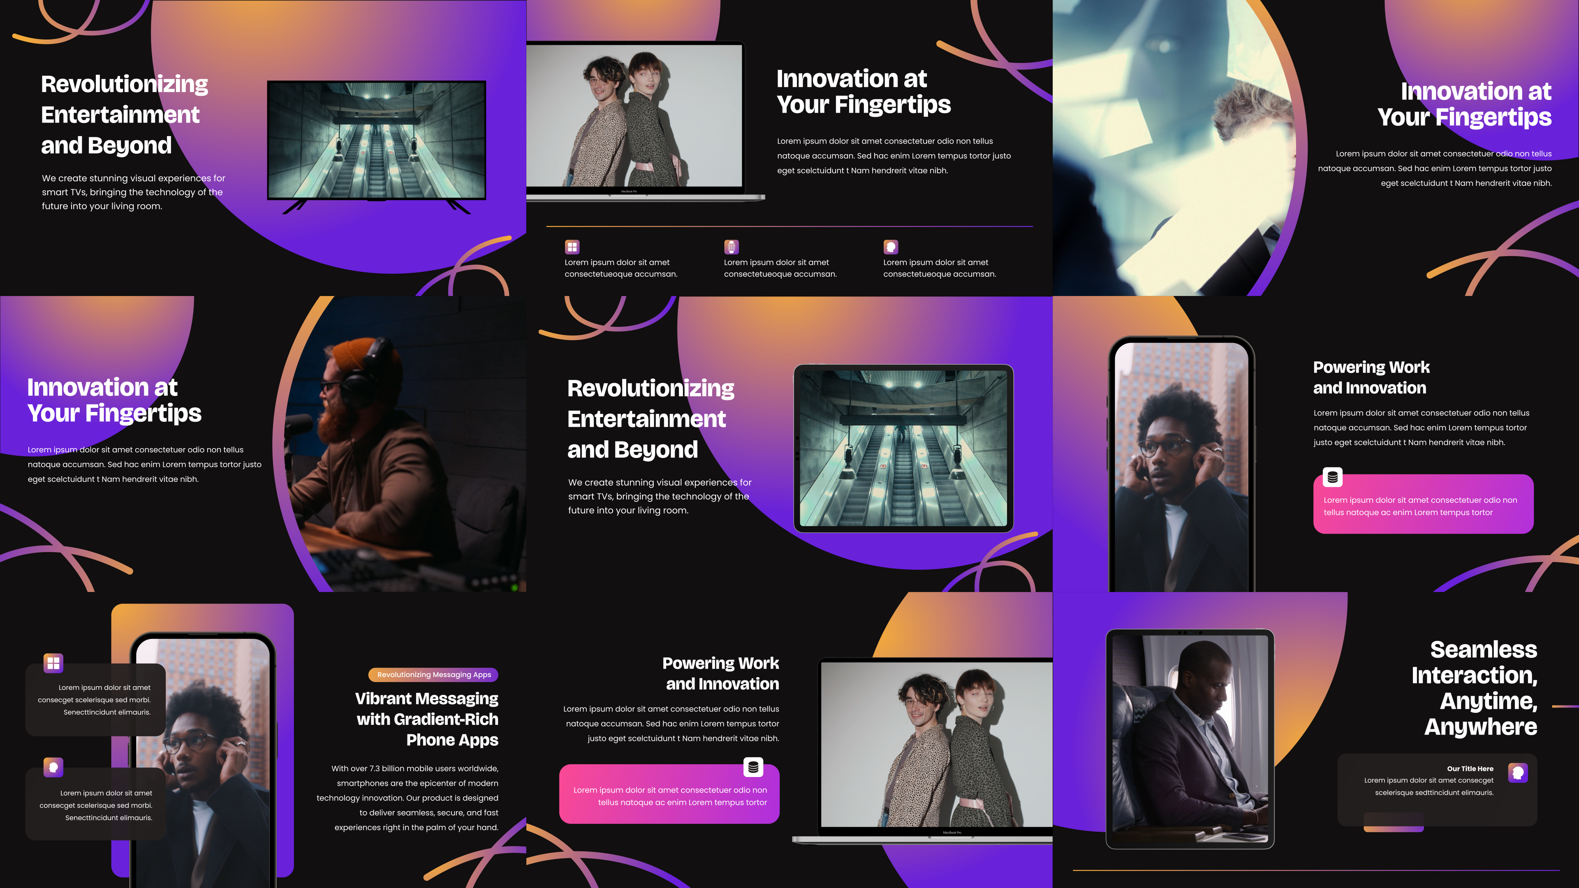The height and width of the screenshot is (888, 1579).
Task: Click the keypad phone icon in the three-column row
Action: tap(731, 247)
